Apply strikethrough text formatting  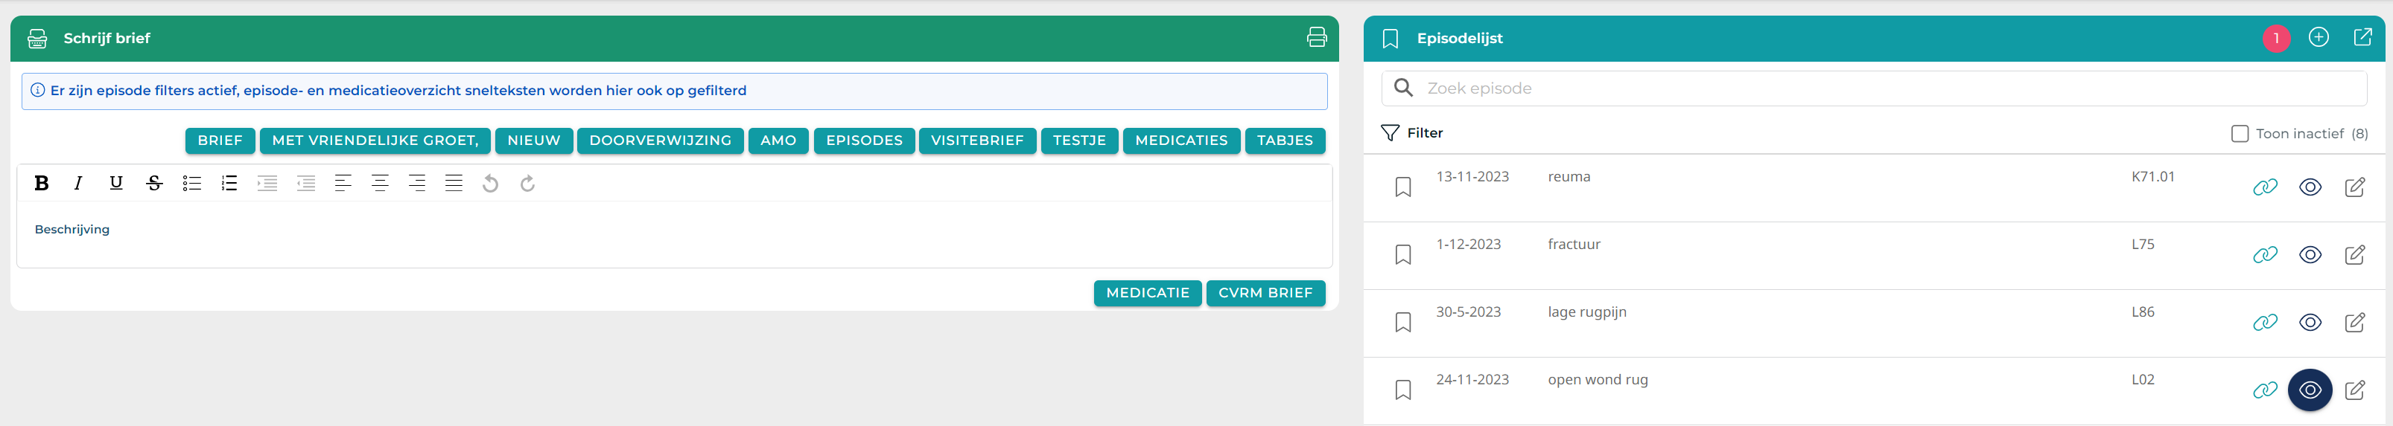point(154,184)
